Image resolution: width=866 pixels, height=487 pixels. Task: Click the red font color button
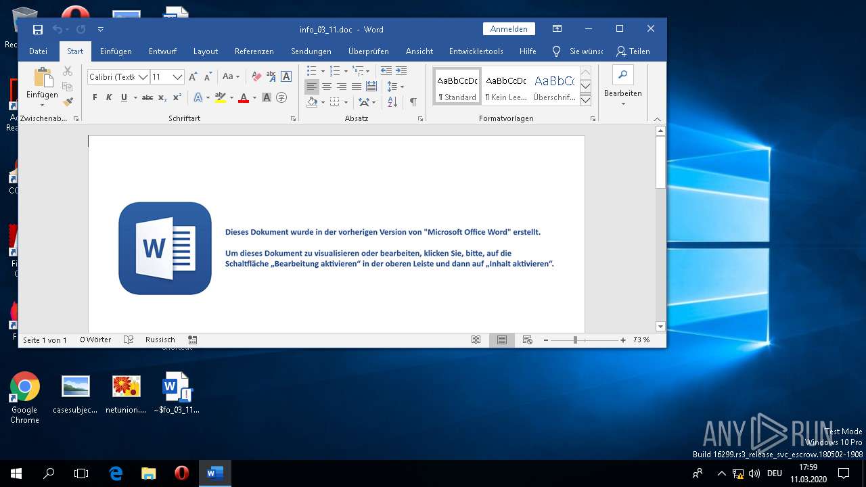click(x=244, y=98)
